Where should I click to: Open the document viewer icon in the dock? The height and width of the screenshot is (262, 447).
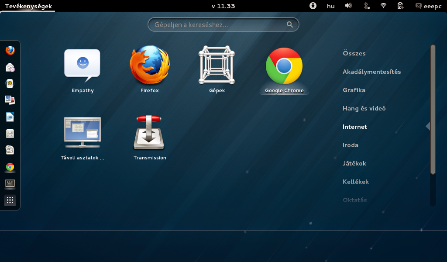point(10,150)
